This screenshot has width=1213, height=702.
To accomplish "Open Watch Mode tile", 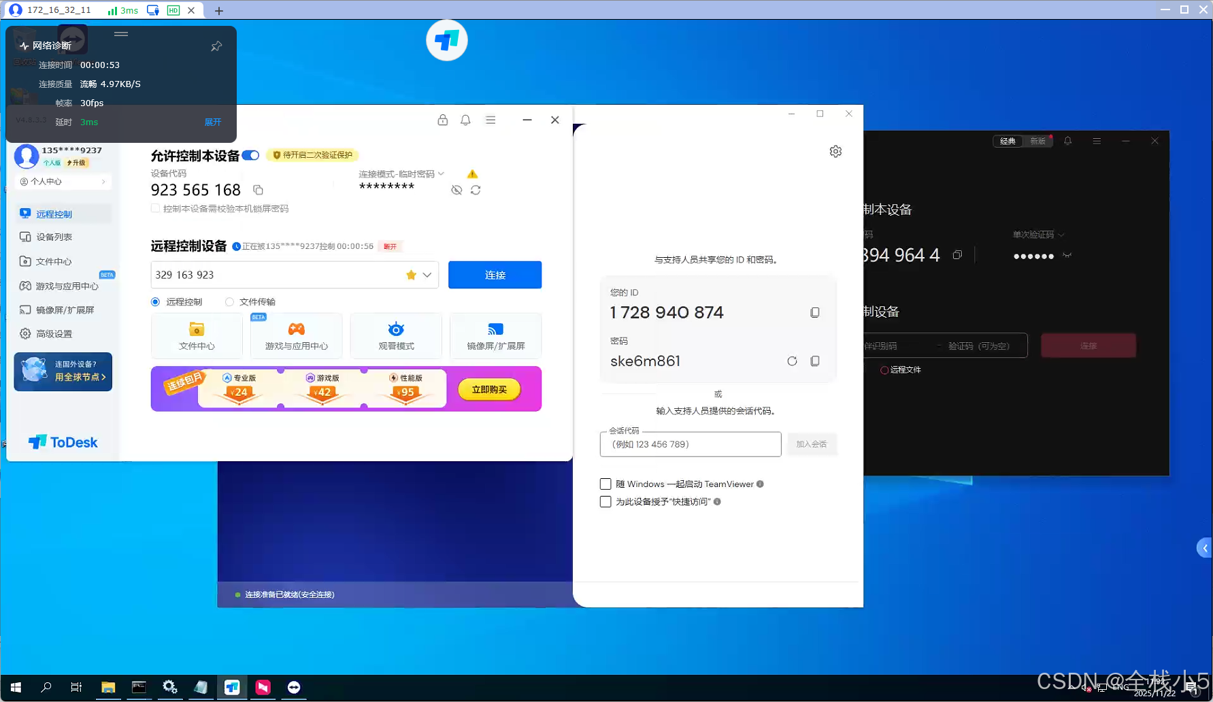I will tap(396, 336).
